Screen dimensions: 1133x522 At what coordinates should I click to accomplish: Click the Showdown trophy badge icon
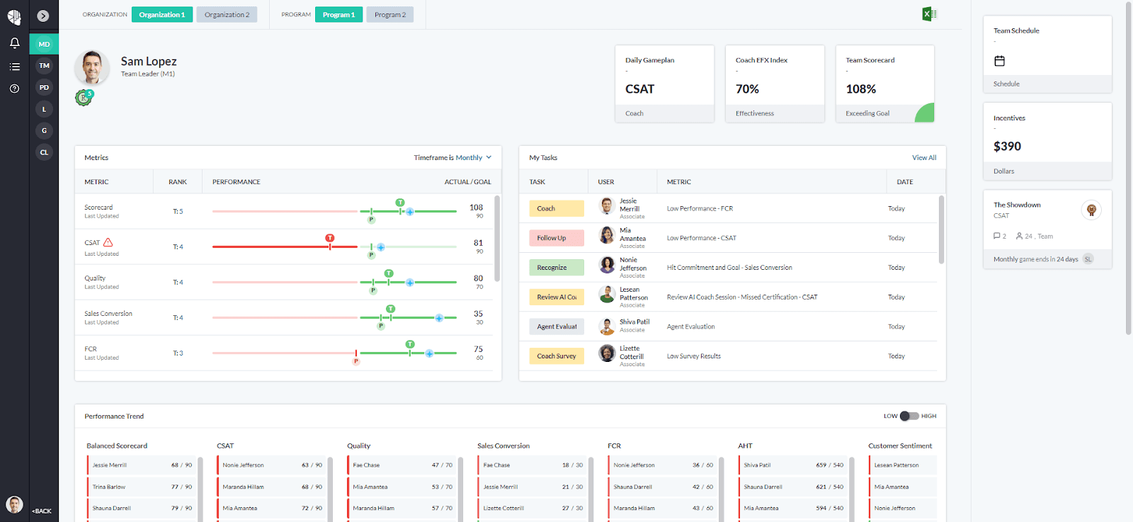pos(1091,210)
